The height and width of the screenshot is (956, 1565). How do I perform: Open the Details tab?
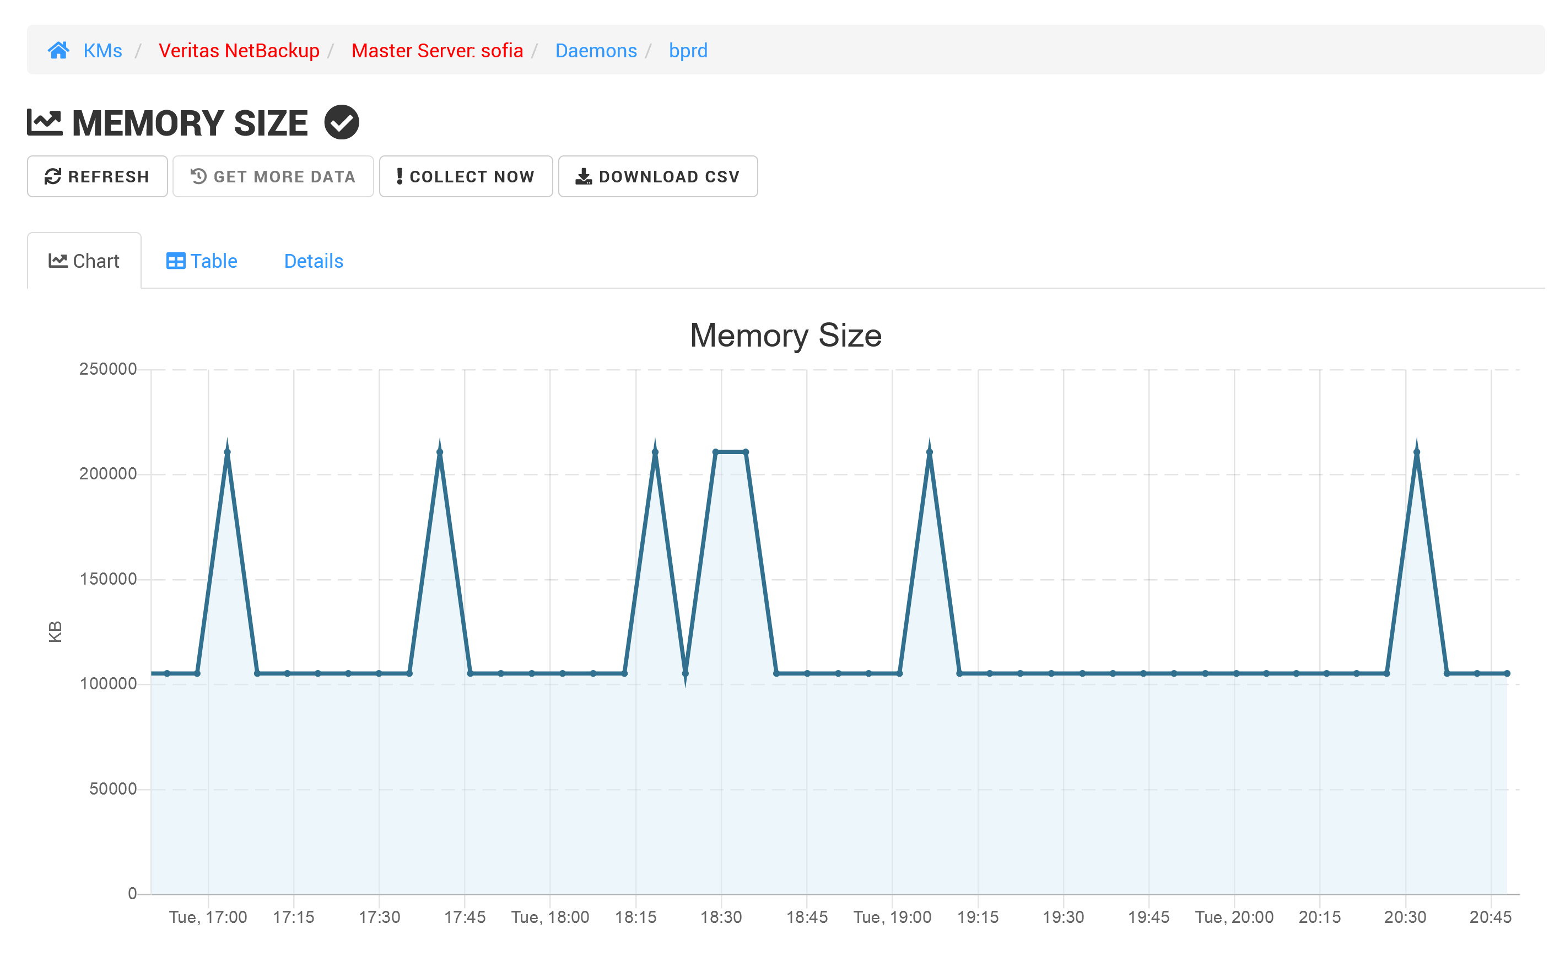pyautogui.click(x=313, y=261)
